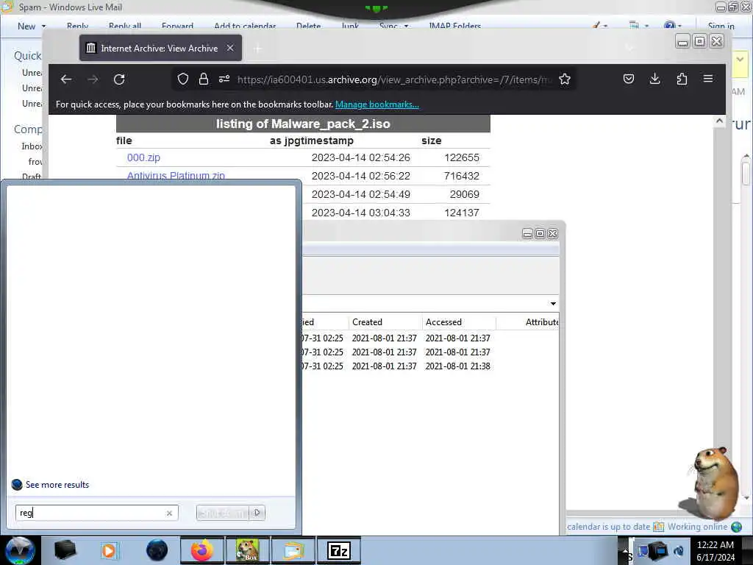
Task: Open the New menu in Live Mail
Action: (32, 26)
